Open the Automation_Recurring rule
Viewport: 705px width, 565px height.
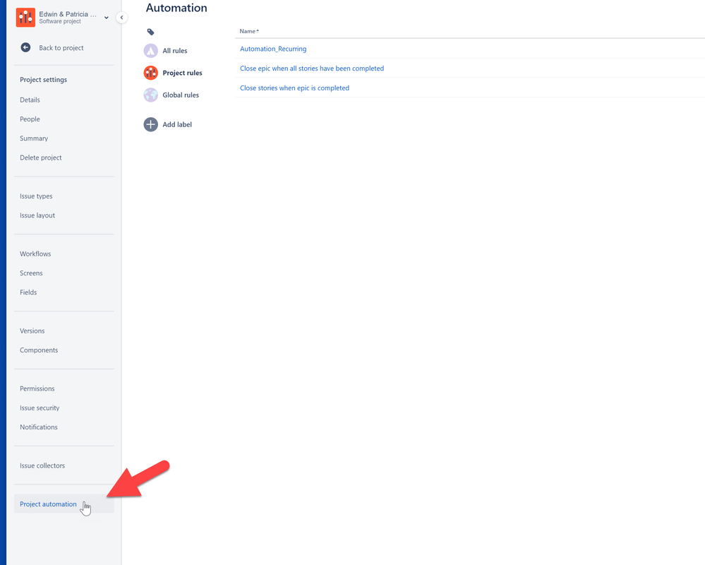[x=273, y=49]
